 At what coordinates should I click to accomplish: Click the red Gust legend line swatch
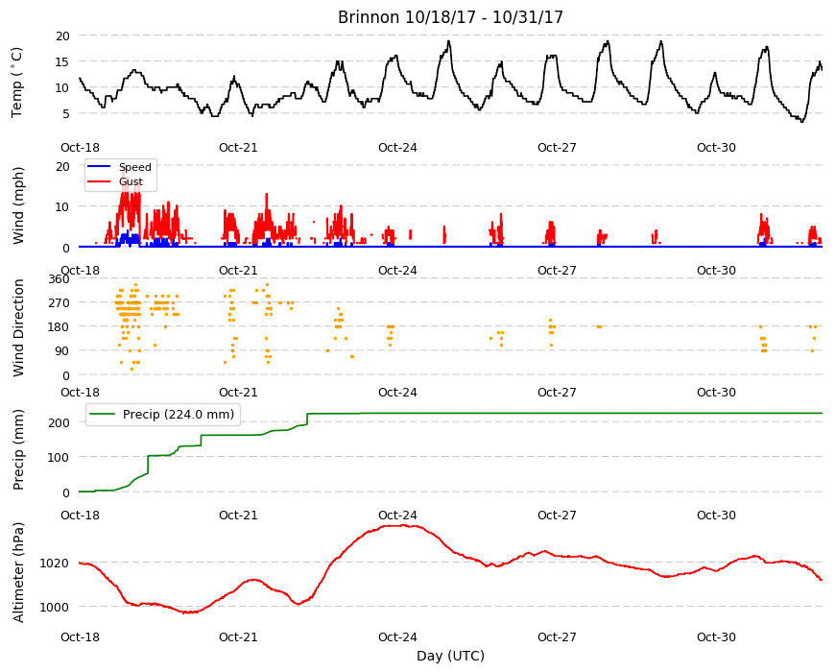(x=99, y=181)
